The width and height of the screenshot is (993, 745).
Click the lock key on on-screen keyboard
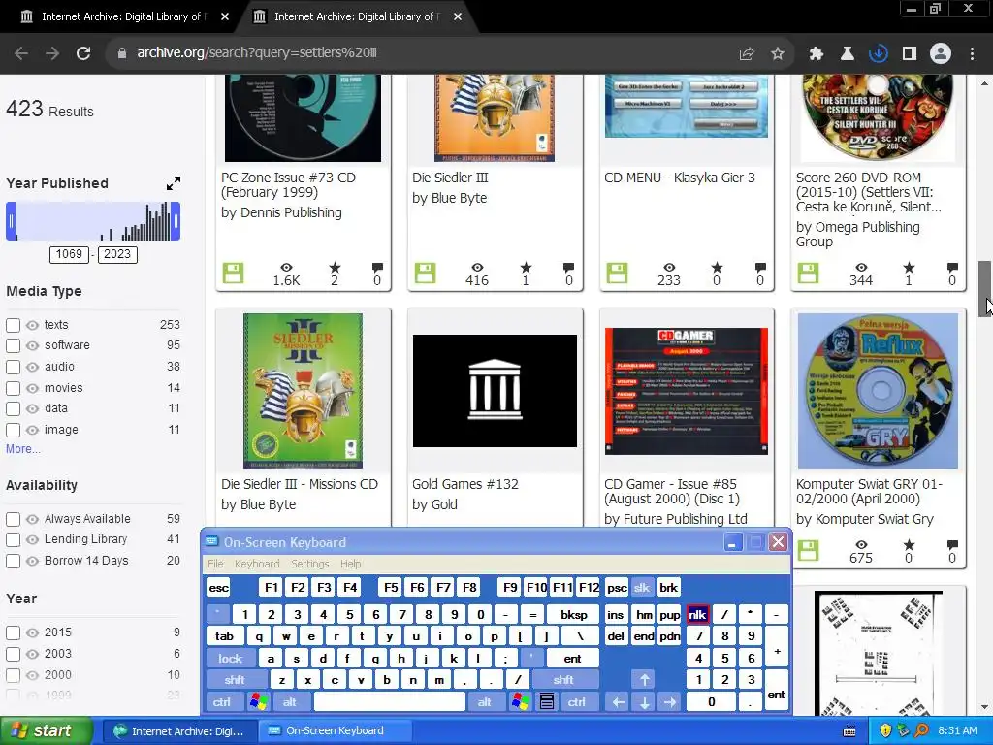pos(231,659)
